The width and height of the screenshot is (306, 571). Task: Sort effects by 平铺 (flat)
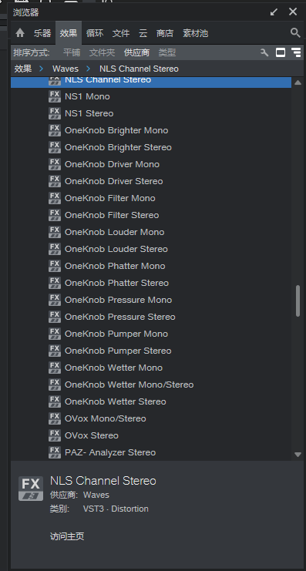click(x=72, y=53)
